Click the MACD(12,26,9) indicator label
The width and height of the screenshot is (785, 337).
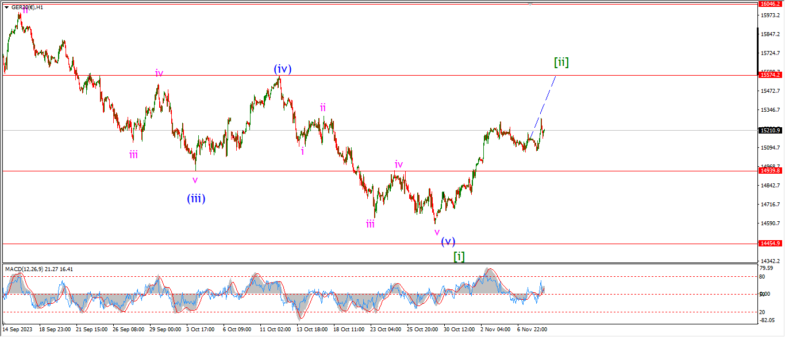(x=38, y=269)
